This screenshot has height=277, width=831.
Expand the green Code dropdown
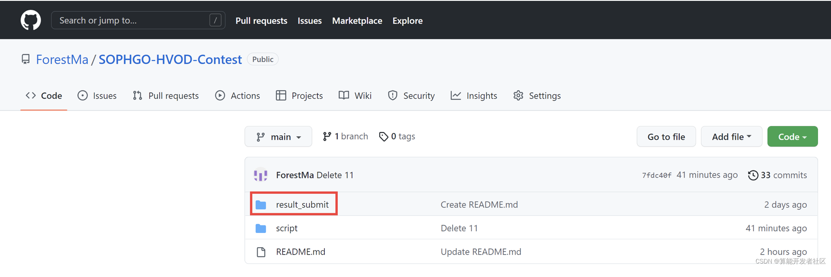[x=792, y=137]
